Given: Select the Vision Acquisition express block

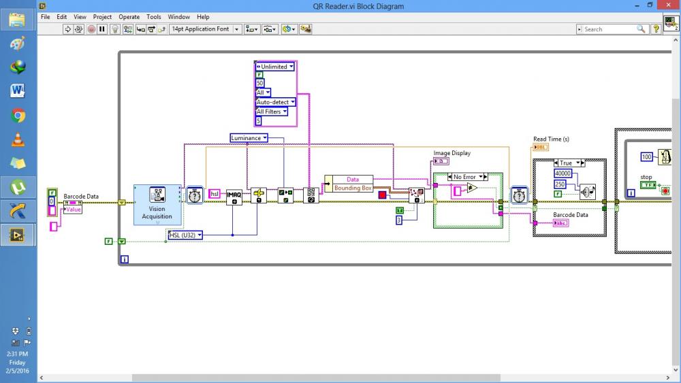Looking at the screenshot, I should click(x=157, y=205).
